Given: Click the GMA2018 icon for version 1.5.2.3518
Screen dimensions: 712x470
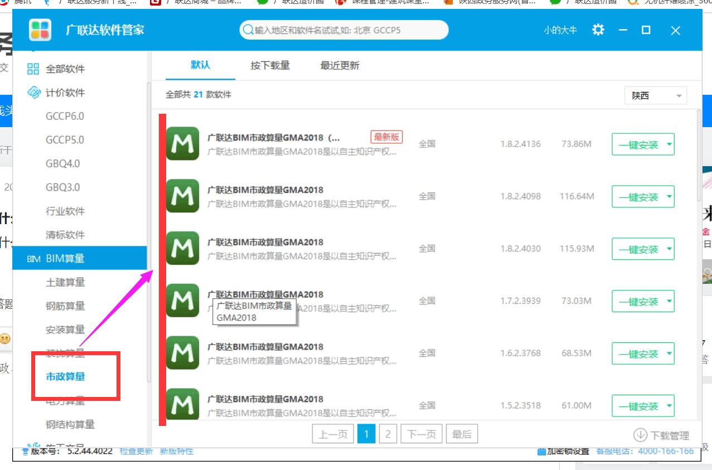Looking at the screenshot, I should click(x=183, y=404).
